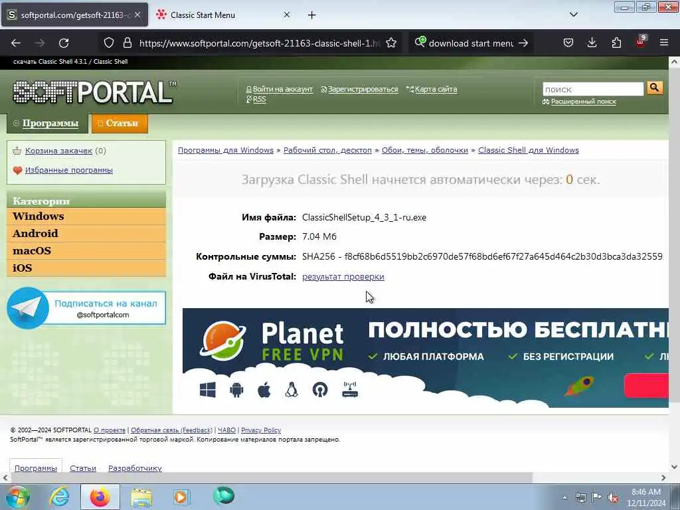Select the iOS category
The width and height of the screenshot is (680, 510).
coord(86,268)
